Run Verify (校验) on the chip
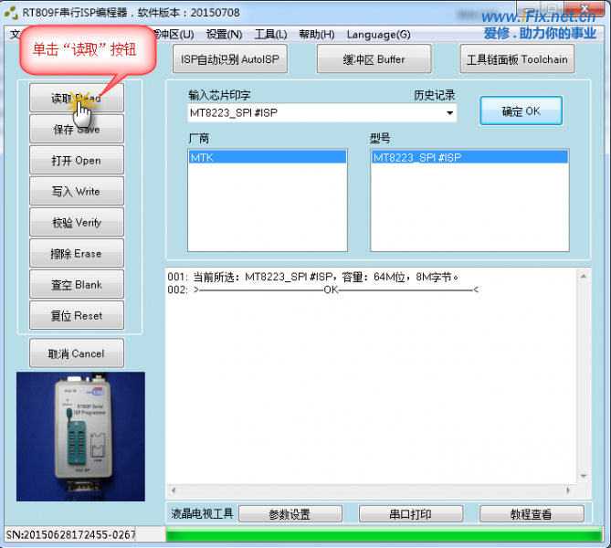Screen dimensions: 611x548 (x=76, y=223)
